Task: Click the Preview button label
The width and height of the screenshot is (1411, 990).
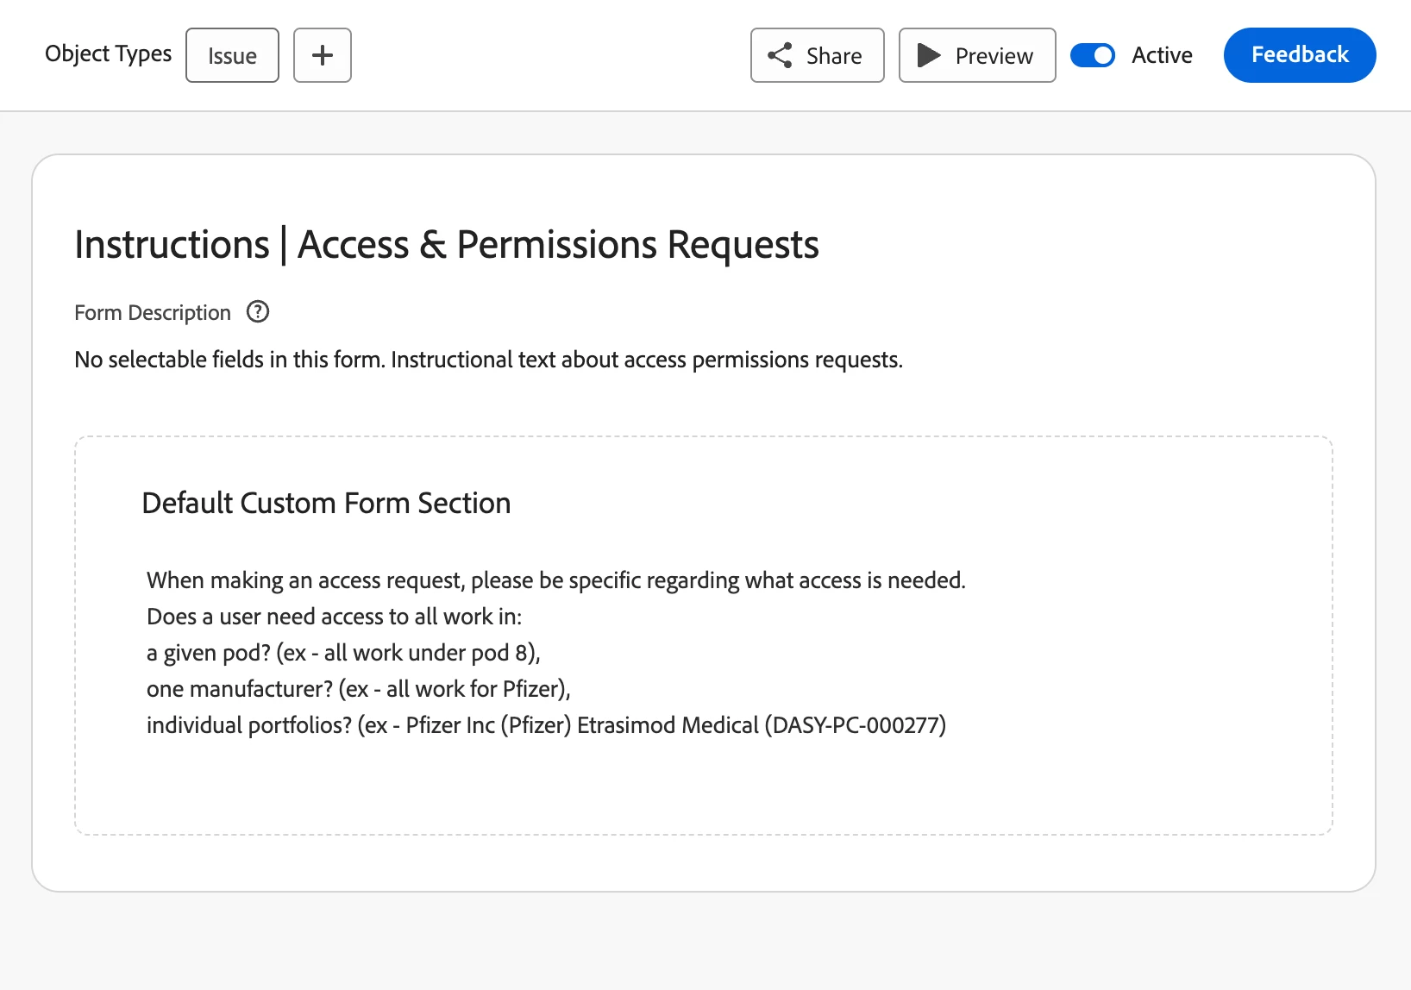Action: (994, 56)
